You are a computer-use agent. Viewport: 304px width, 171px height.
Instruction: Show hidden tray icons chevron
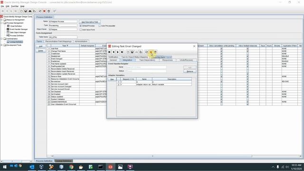pos(273,167)
